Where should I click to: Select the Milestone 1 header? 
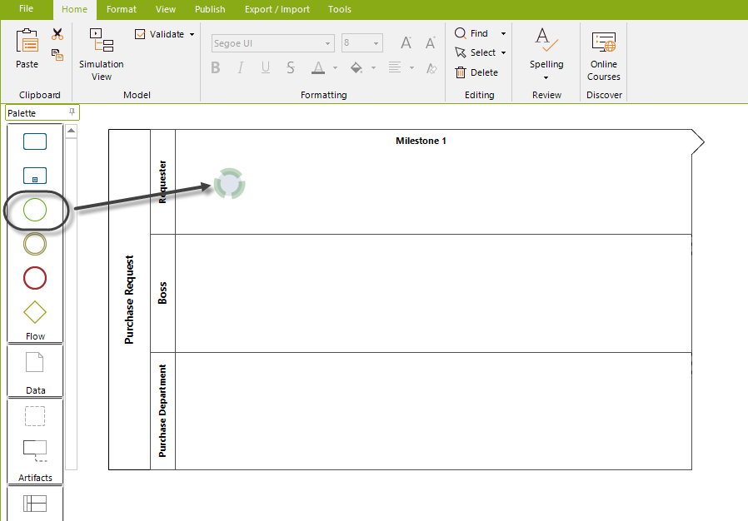click(421, 141)
